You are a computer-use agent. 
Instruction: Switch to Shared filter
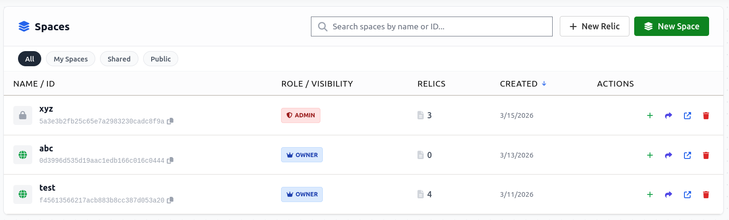pos(119,59)
